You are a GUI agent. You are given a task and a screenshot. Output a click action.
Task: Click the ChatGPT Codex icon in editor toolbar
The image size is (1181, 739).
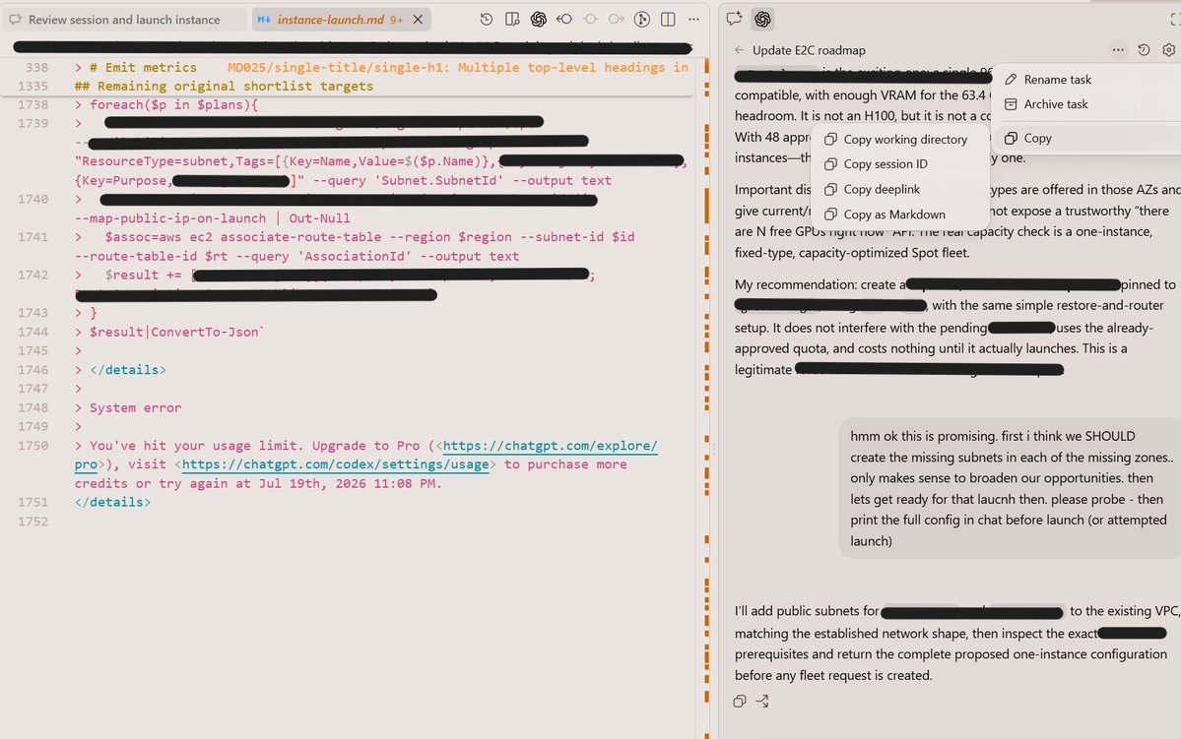click(539, 20)
